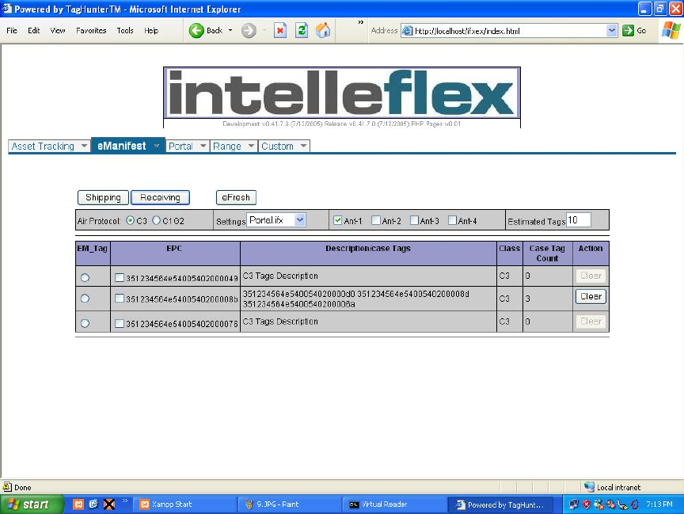Switch to Xampp Start taskbar window

(184, 504)
